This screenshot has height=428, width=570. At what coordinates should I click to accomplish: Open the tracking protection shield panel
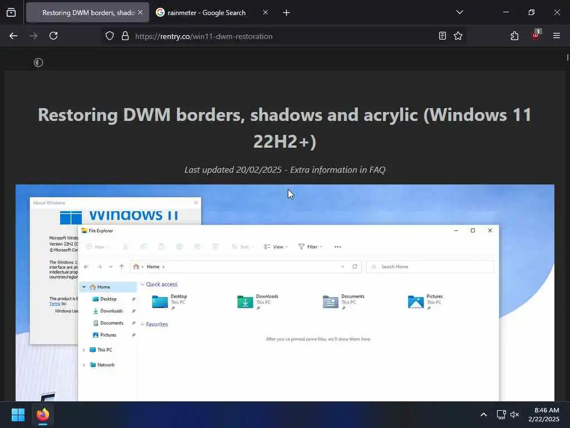[x=110, y=36]
